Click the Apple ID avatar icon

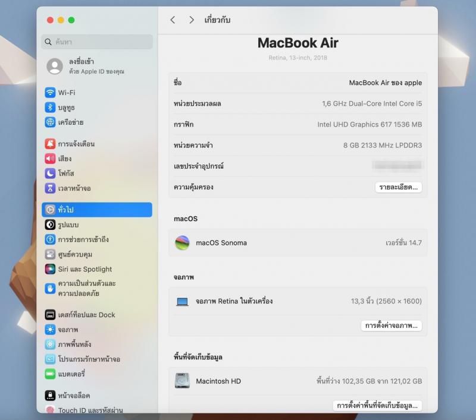tap(55, 66)
